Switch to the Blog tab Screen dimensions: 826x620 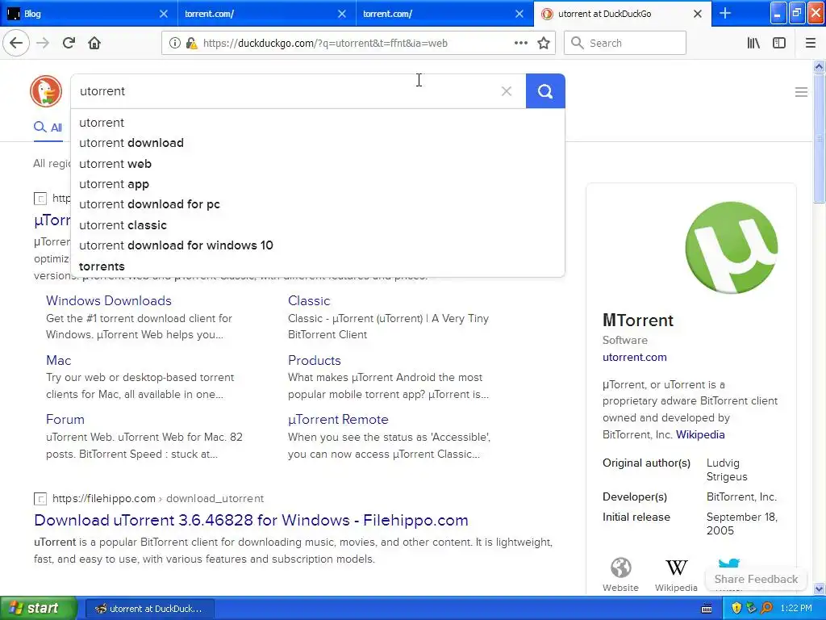pyautogui.click(x=88, y=14)
